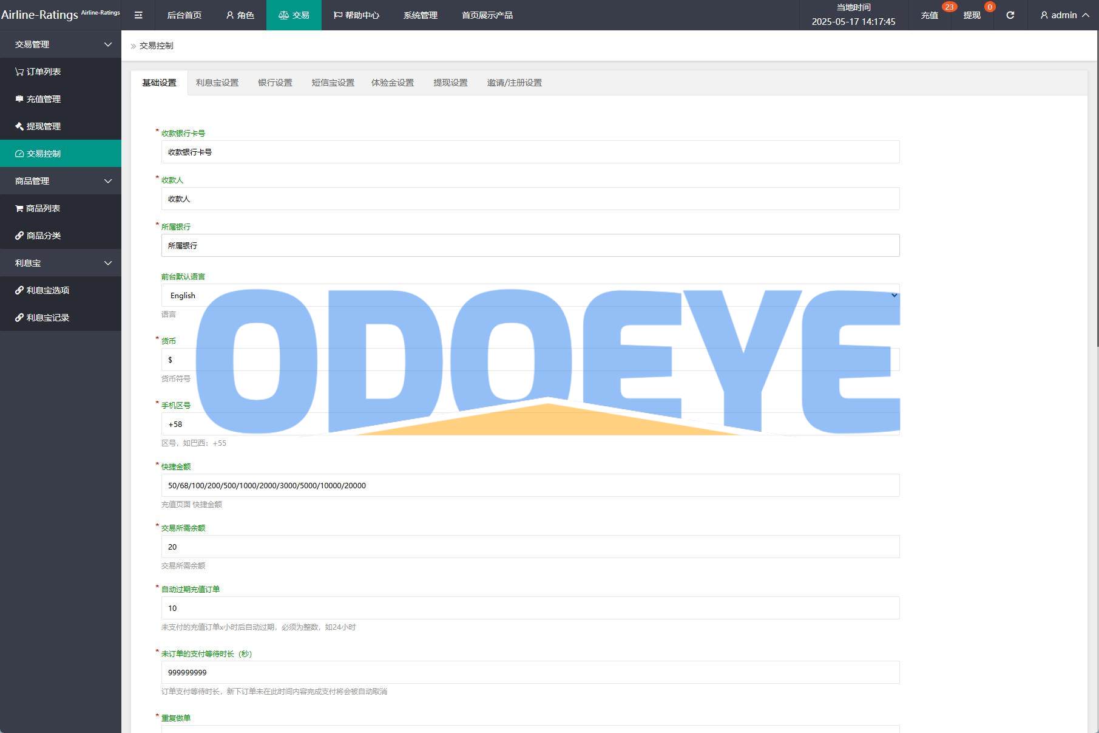
Task: Click the 交易控制 gauge icon
Action: pyautogui.click(x=19, y=154)
